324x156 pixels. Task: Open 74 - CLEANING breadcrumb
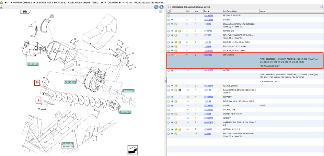point(111,3)
